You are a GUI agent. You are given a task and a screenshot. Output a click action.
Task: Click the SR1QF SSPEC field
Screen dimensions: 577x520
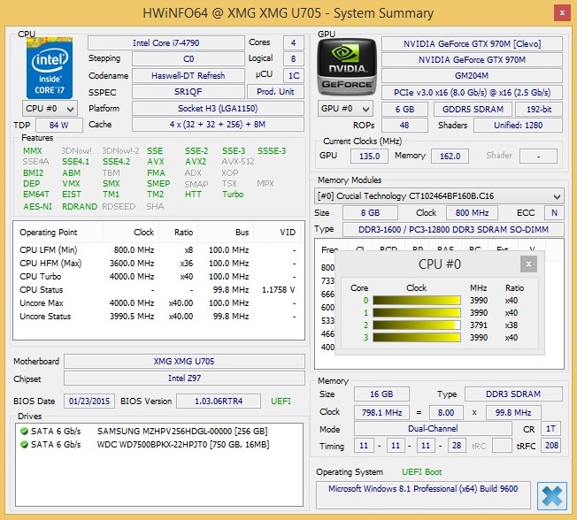188,92
